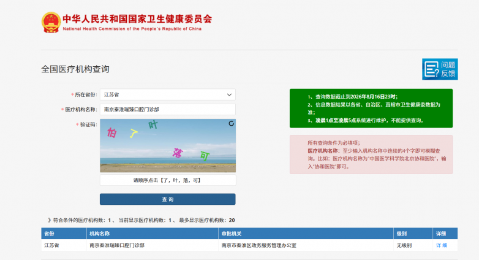Click the result count summary line
The image size is (479, 260).
click(141, 220)
